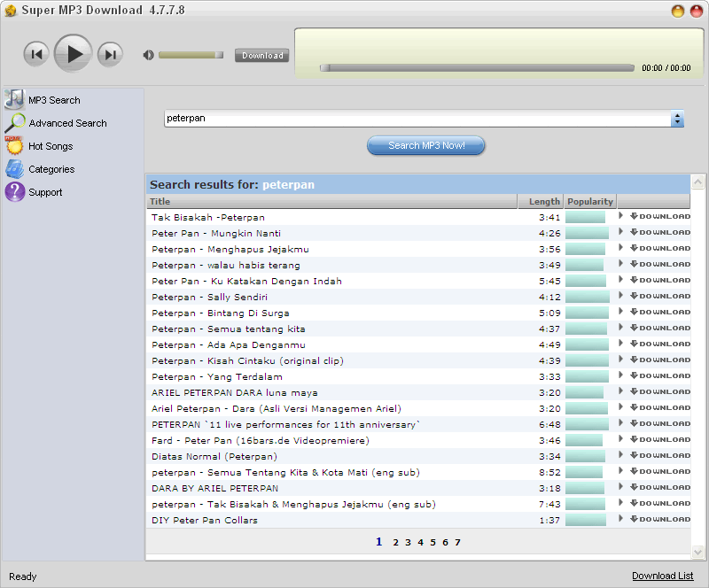Screen dimensions: 709x588
Task: Start playback with the Play button
Action: click(74, 54)
